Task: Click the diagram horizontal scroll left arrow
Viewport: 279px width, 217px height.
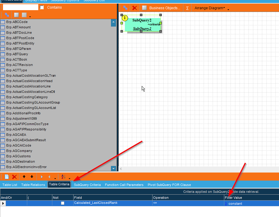Action: point(121,169)
